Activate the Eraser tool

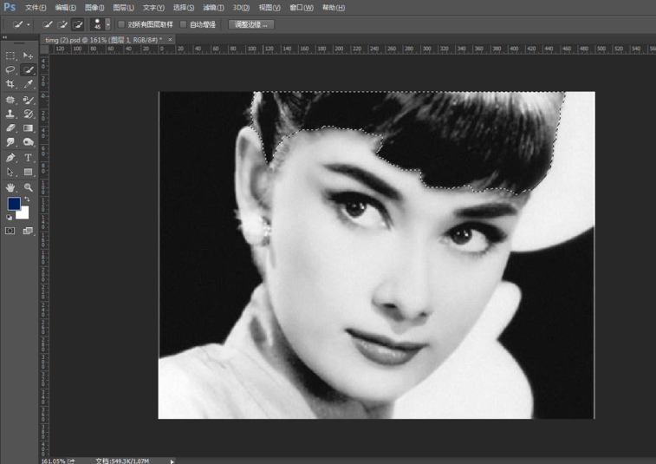click(x=10, y=128)
